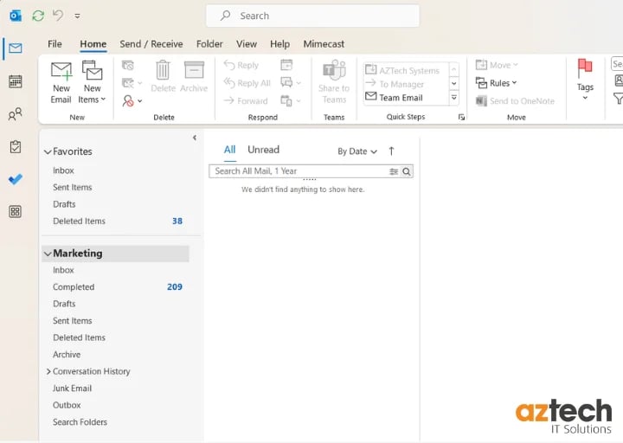The width and height of the screenshot is (623, 443).
Task: Open the Junk block-sender dropdown
Action: coord(132,101)
